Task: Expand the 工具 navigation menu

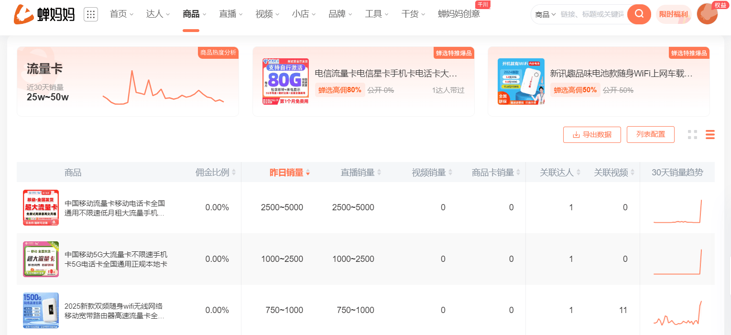Action: click(x=377, y=14)
